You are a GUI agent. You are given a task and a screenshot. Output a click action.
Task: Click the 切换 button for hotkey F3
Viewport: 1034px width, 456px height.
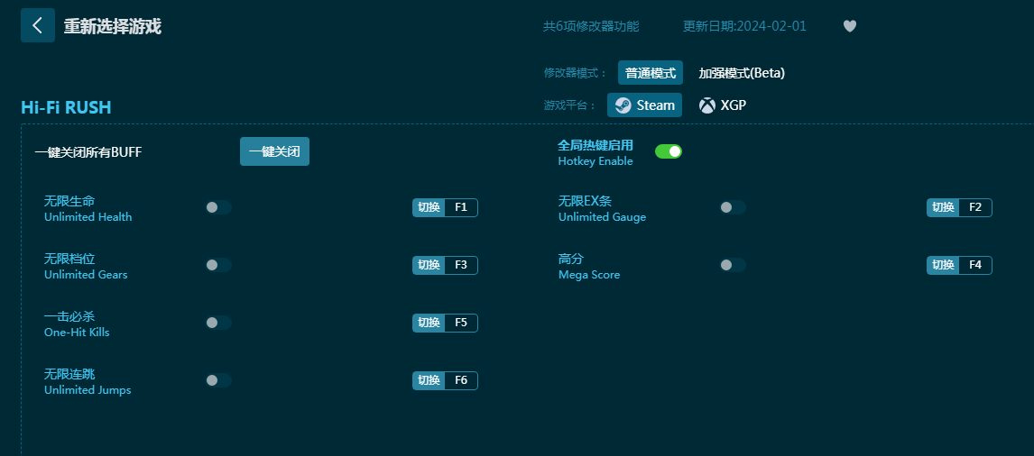coord(429,265)
